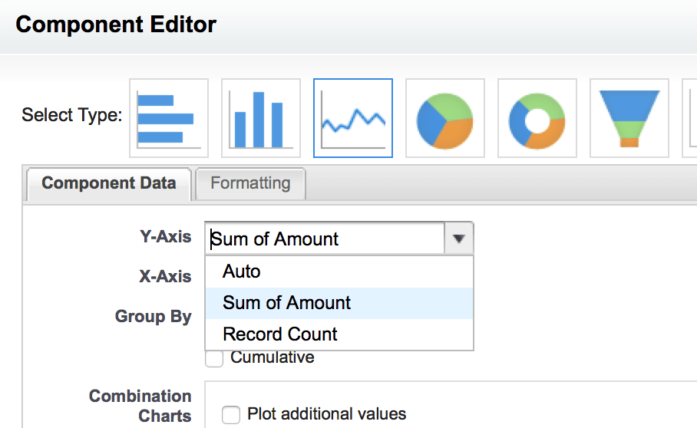This screenshot has width=697, height=428.
Task: Select the funnel chart type
Action: [x=629, y=118]
